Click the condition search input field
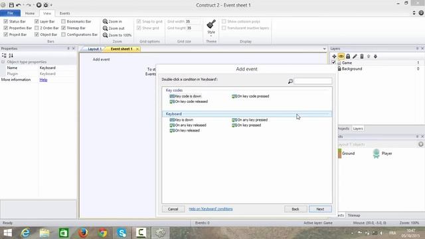Viewport: 425px width, 239px height. 313,81
